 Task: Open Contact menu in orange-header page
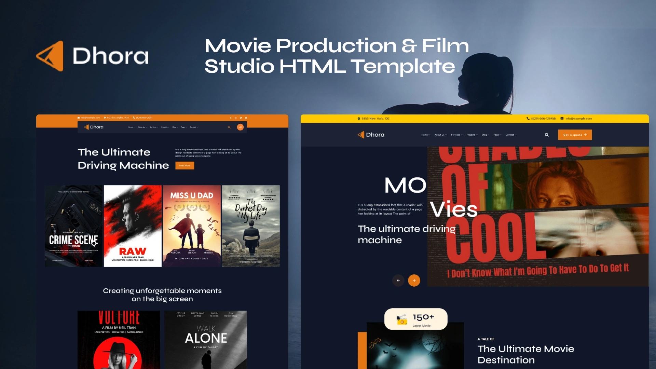194,127
